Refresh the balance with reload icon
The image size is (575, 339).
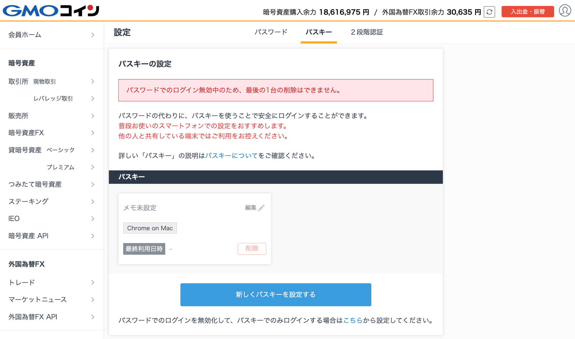pyautogui.click(x=489, y=12)
